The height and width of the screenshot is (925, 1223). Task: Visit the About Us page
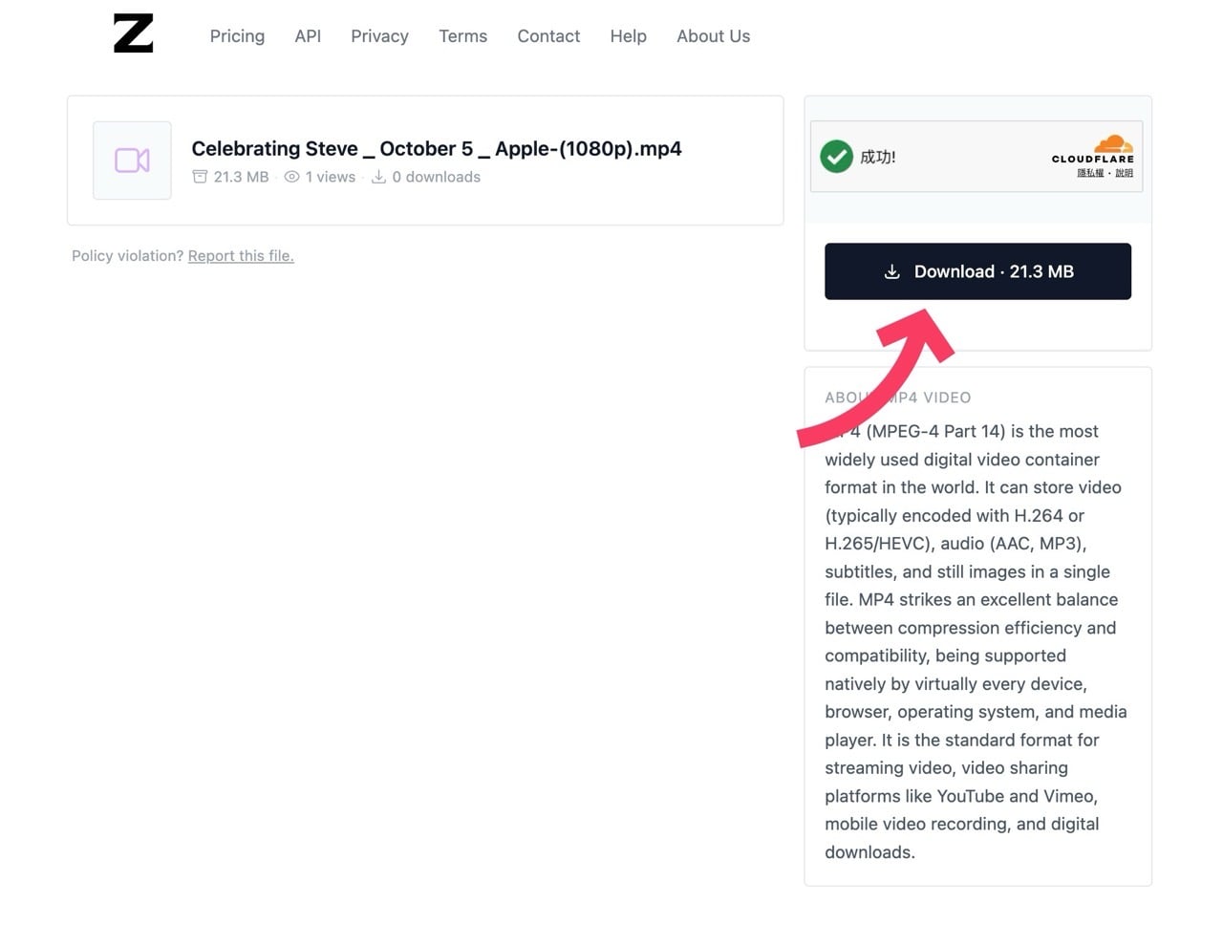coord(713,36)
